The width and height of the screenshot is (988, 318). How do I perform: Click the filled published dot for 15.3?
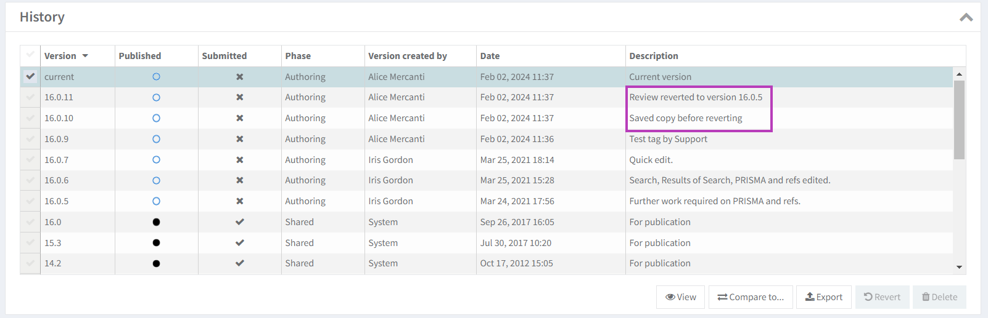pos(156,243)
